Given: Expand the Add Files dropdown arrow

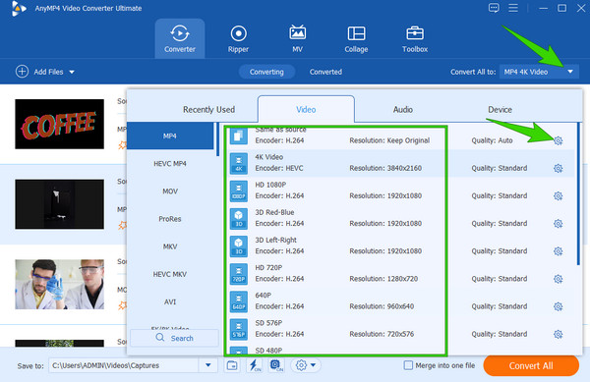Looking at the screenshot, I should 72,72.
